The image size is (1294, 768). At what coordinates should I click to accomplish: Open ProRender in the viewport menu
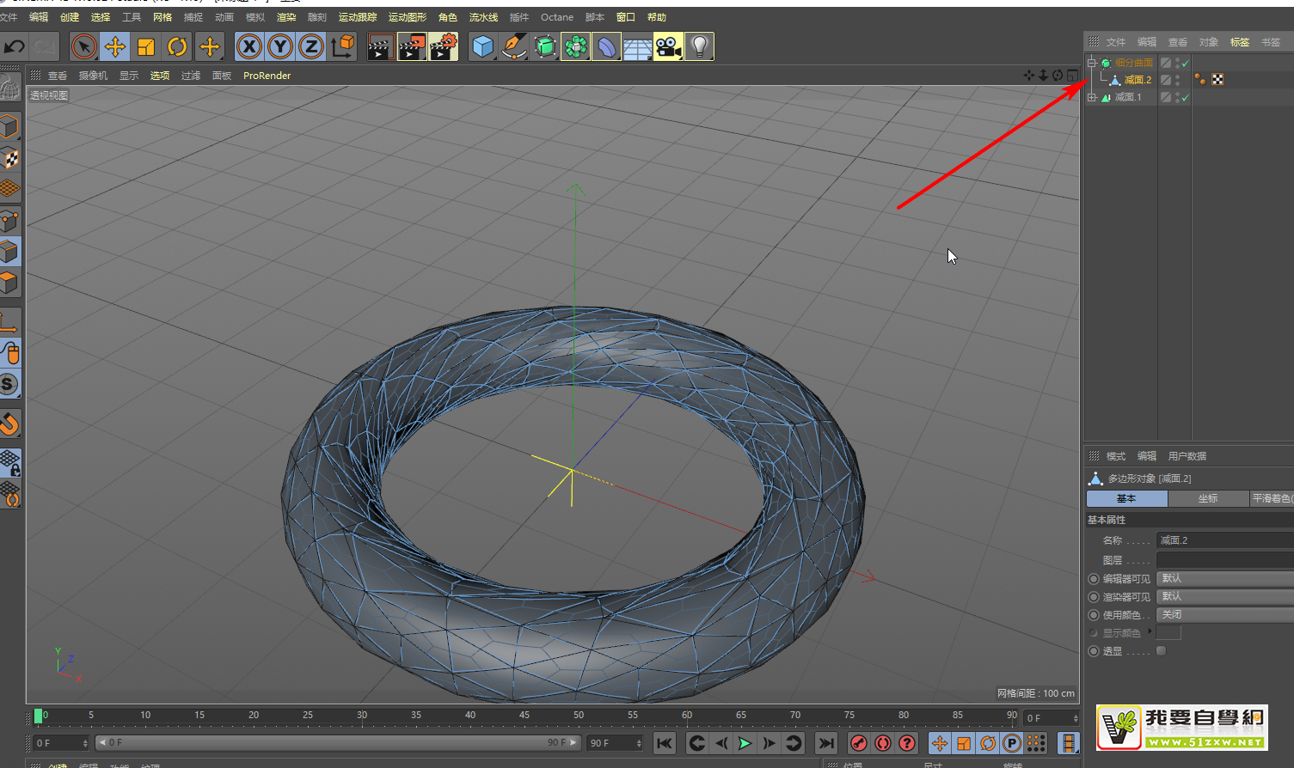(x=267, y=76)
